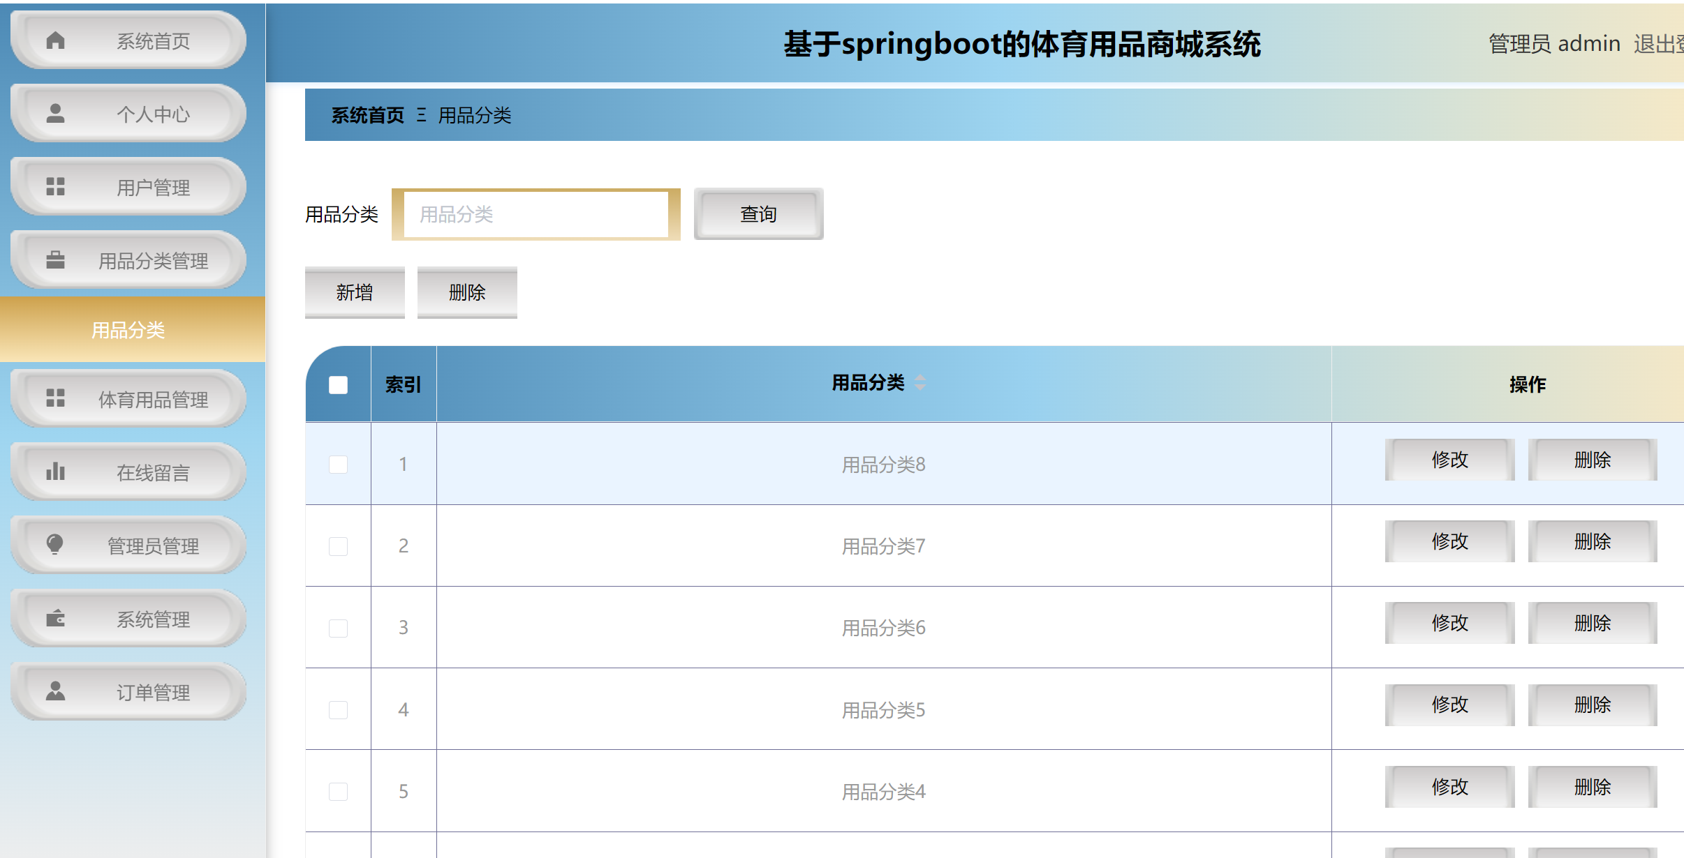
Task: Open the 个人中心 sidebar menu
Action: point(128,114)
